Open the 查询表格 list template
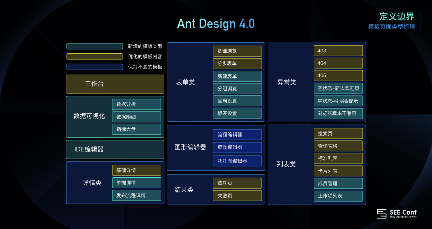Viewport: 432px width, 229px height. click(338, 146)
